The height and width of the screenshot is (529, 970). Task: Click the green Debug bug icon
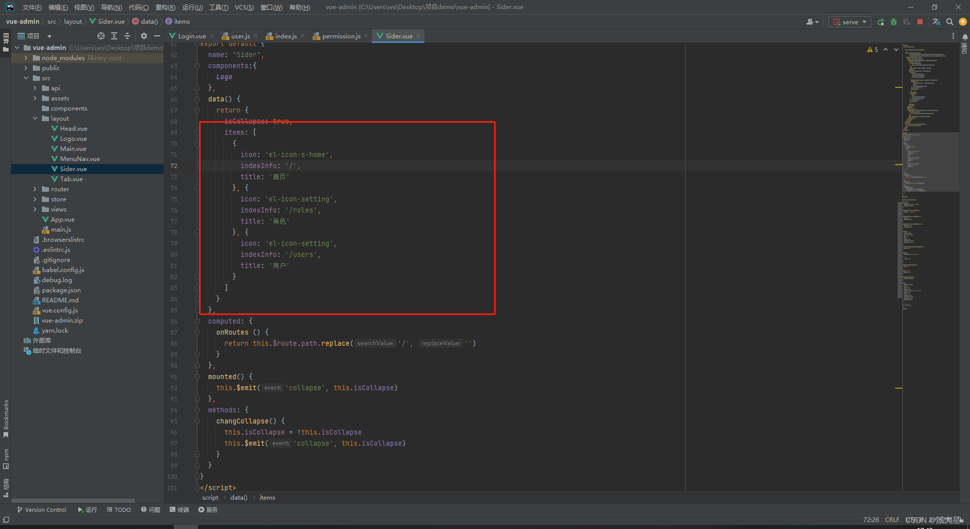(x=894, y=22)
